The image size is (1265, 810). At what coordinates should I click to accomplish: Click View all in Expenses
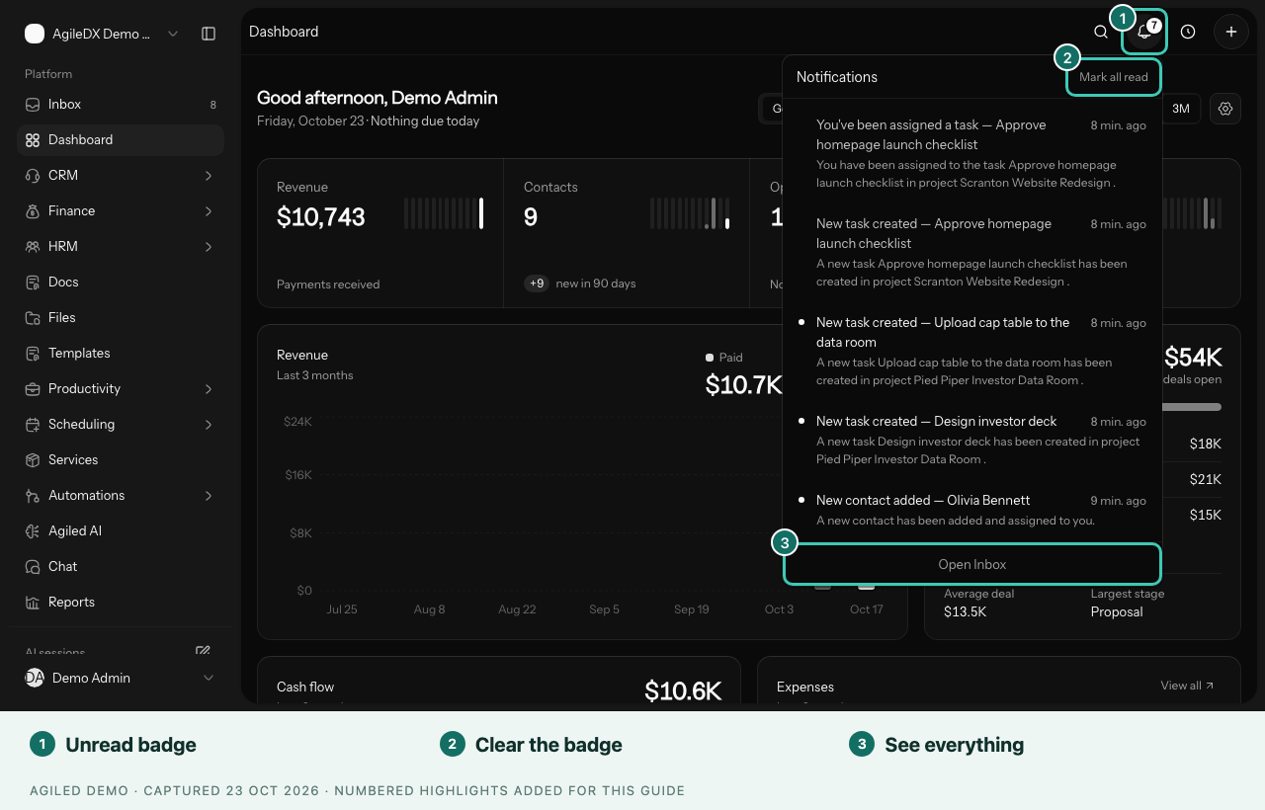point(1187,686)
